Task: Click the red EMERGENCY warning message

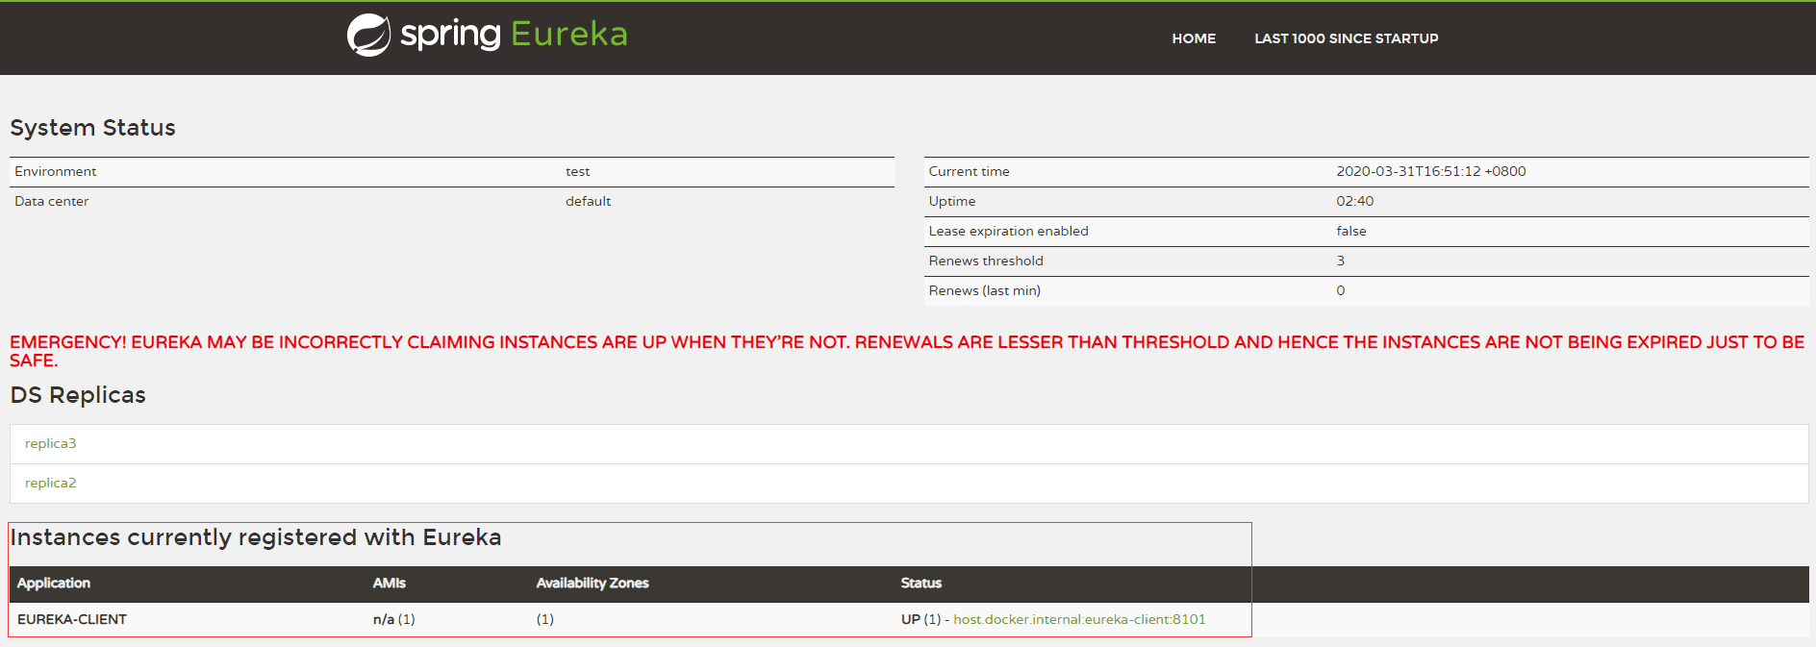Action: click(907, 351)
